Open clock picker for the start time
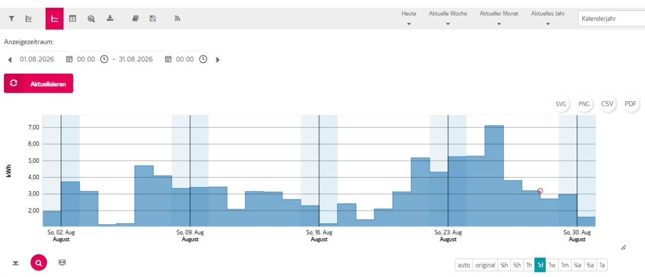This screenshot has height=277, width=645. pos(104,59)
